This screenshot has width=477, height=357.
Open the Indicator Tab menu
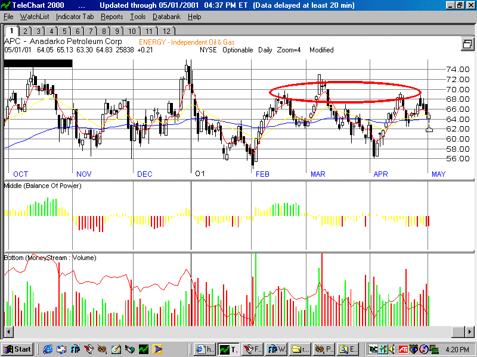75,17
